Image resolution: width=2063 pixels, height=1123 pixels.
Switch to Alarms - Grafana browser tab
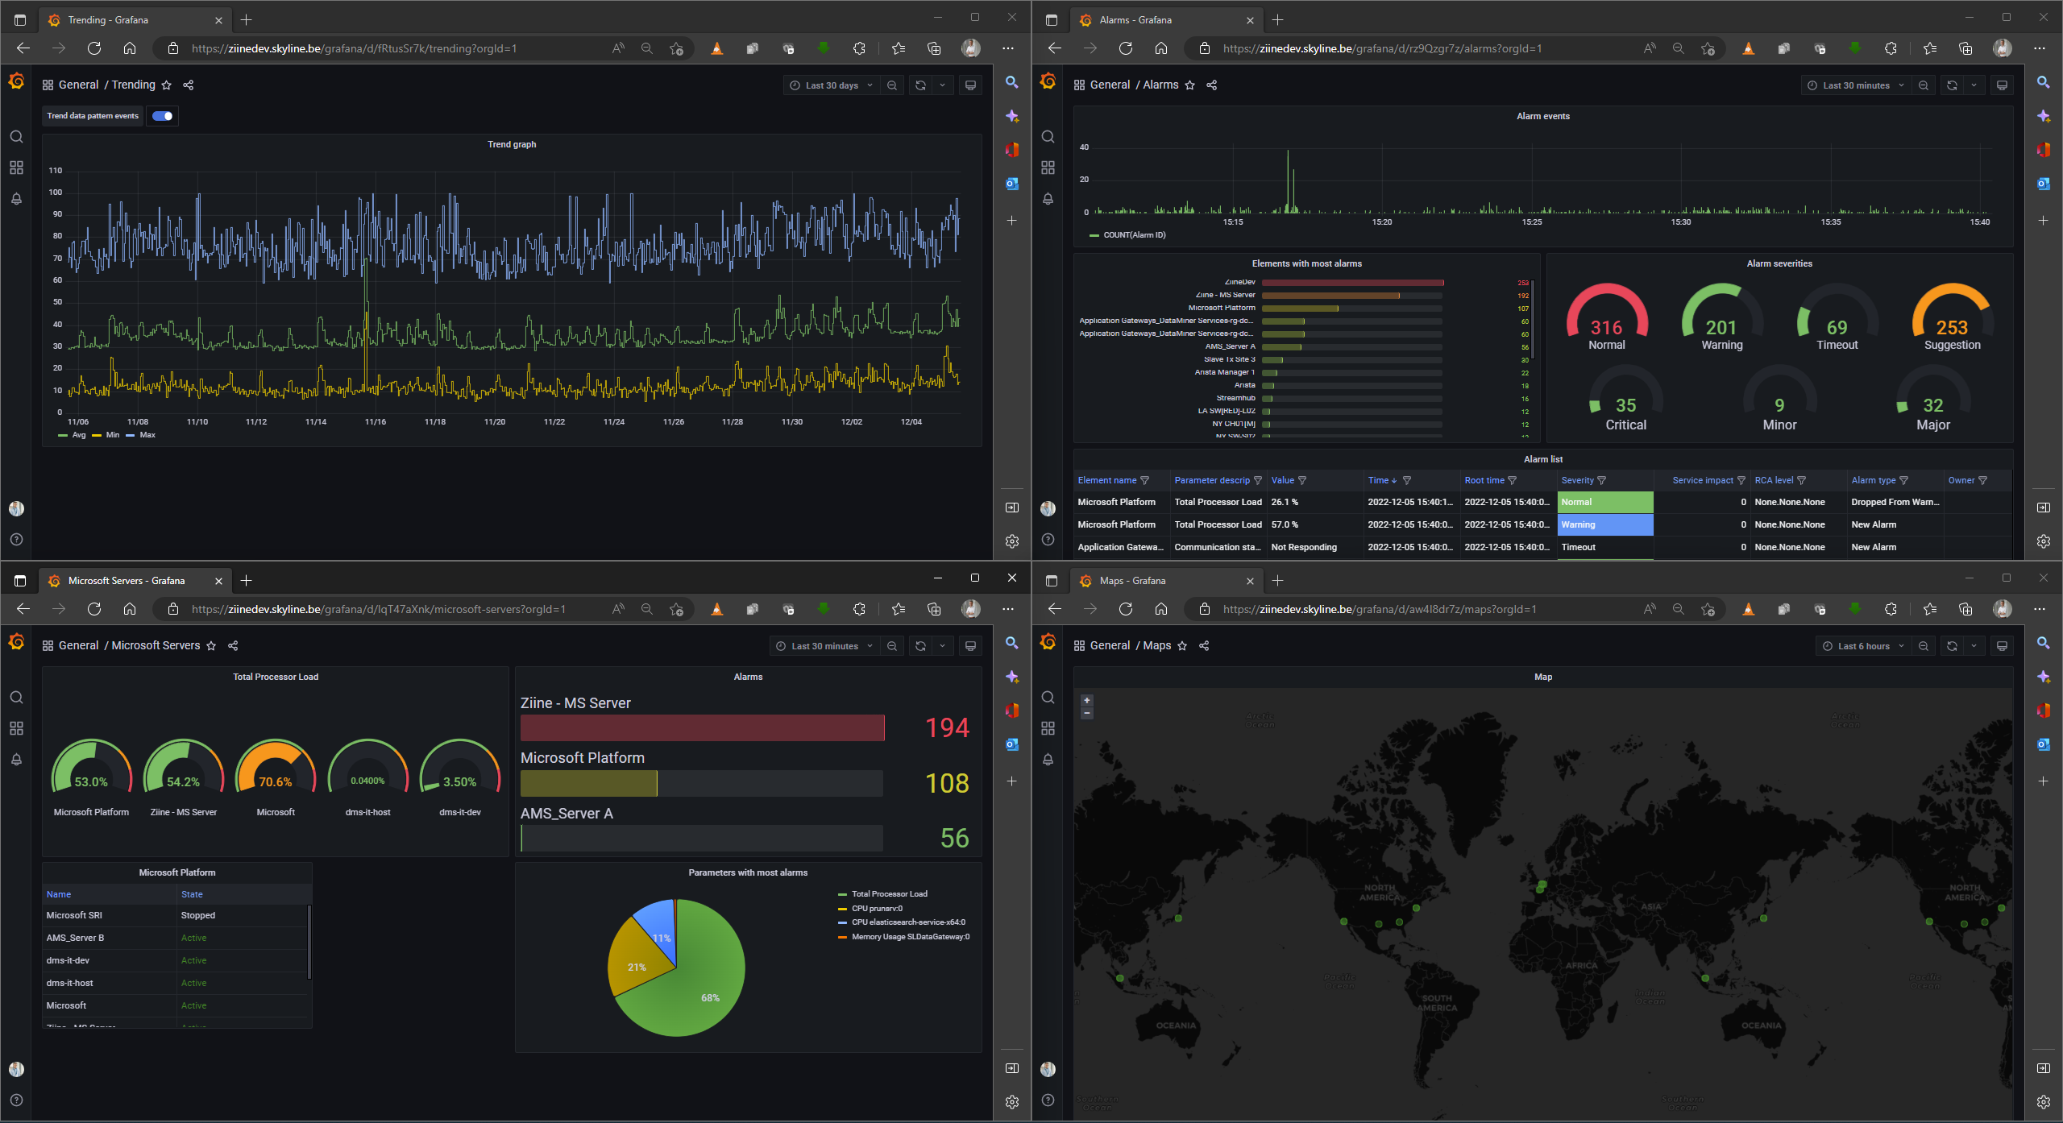(x=1165, y=20)
